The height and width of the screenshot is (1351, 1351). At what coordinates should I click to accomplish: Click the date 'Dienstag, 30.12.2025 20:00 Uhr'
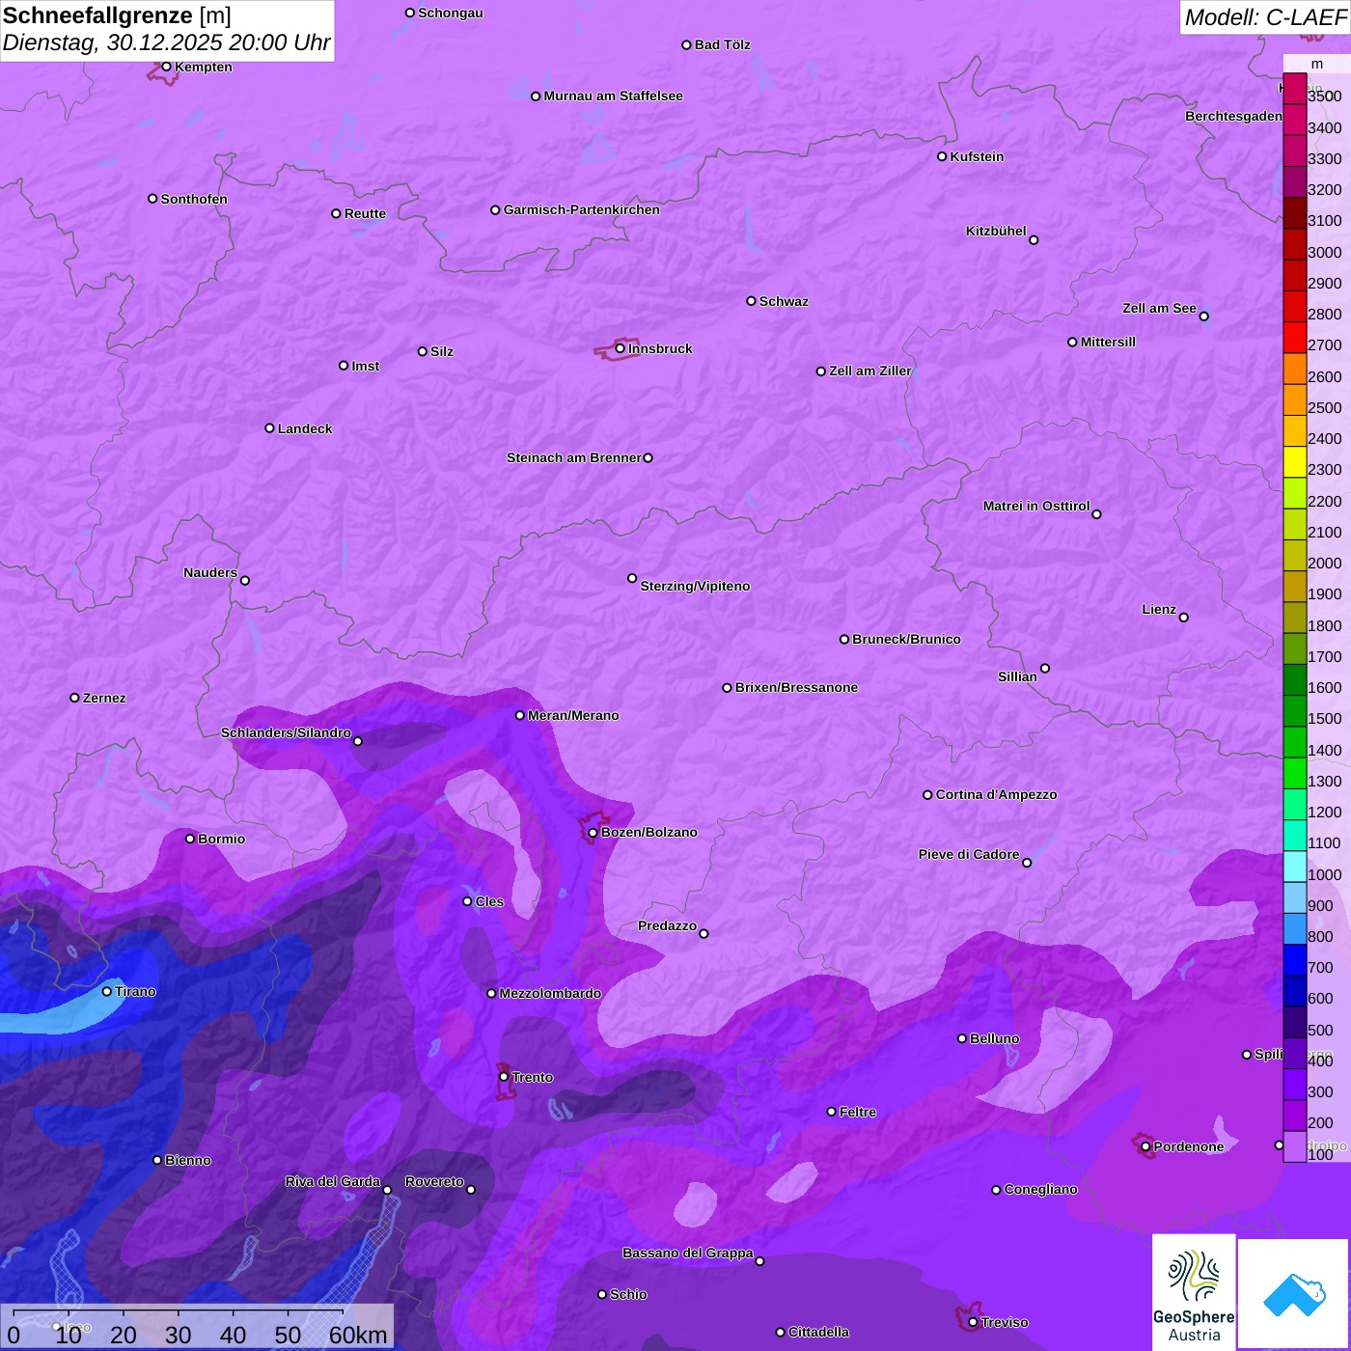(x=167, y=42)
